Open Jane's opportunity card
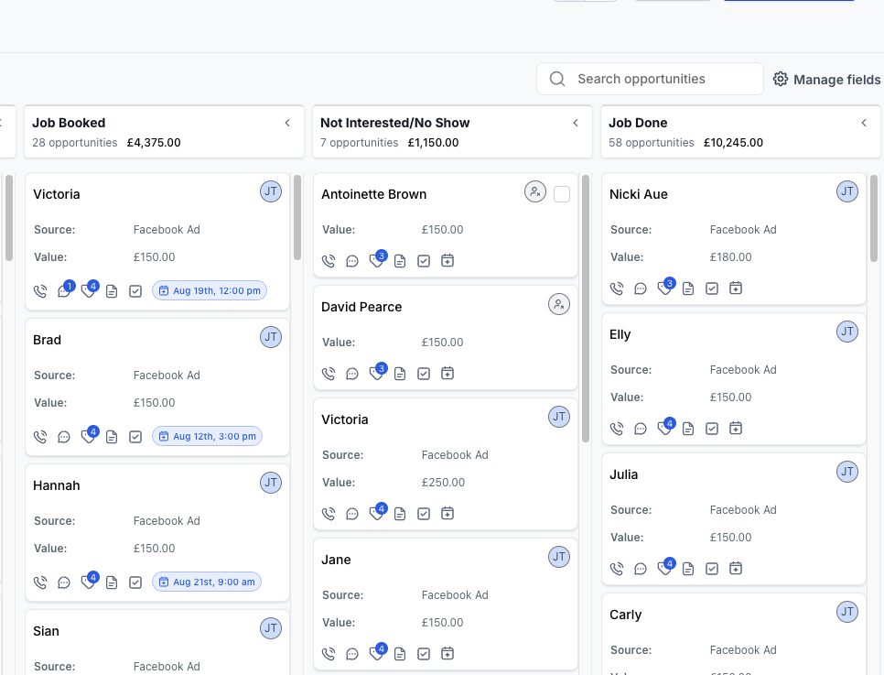This screenshot has width=884, height=675. tap(446, 604)
